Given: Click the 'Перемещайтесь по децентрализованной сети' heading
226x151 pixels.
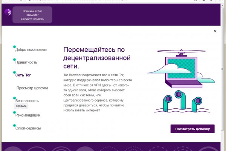Looking at the screenshot, I should [x=97, y=58].
